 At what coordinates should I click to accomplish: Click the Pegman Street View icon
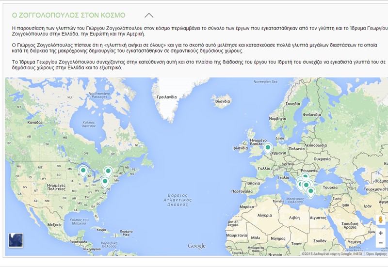tap(381, 220)
